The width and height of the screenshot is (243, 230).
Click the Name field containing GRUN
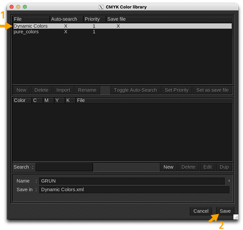pos(132,181)
